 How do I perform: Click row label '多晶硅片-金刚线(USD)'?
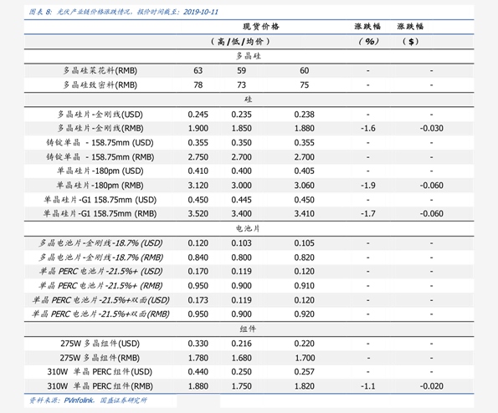point(100,115)
